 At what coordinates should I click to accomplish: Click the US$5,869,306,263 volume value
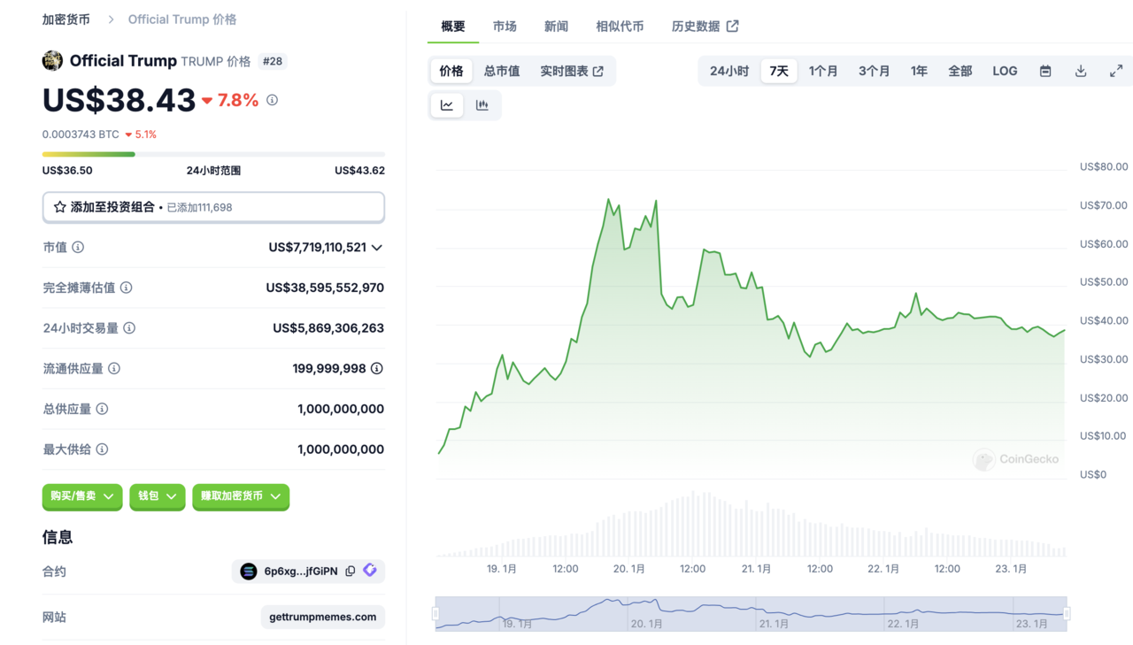click(x=328, y=328)
